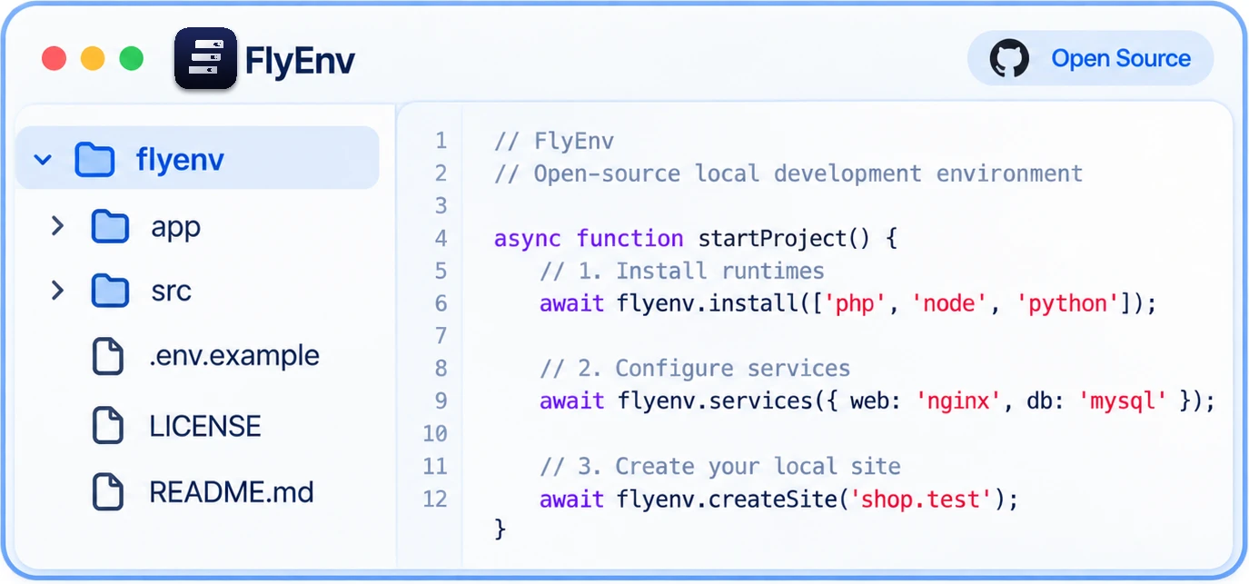Viewport: 1249px width, 584px height.
Task: Expand the app folder chevron
Action: coord(57,226)
